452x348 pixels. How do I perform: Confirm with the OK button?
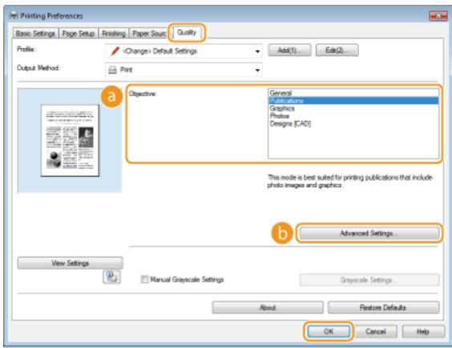pos(329,332)
